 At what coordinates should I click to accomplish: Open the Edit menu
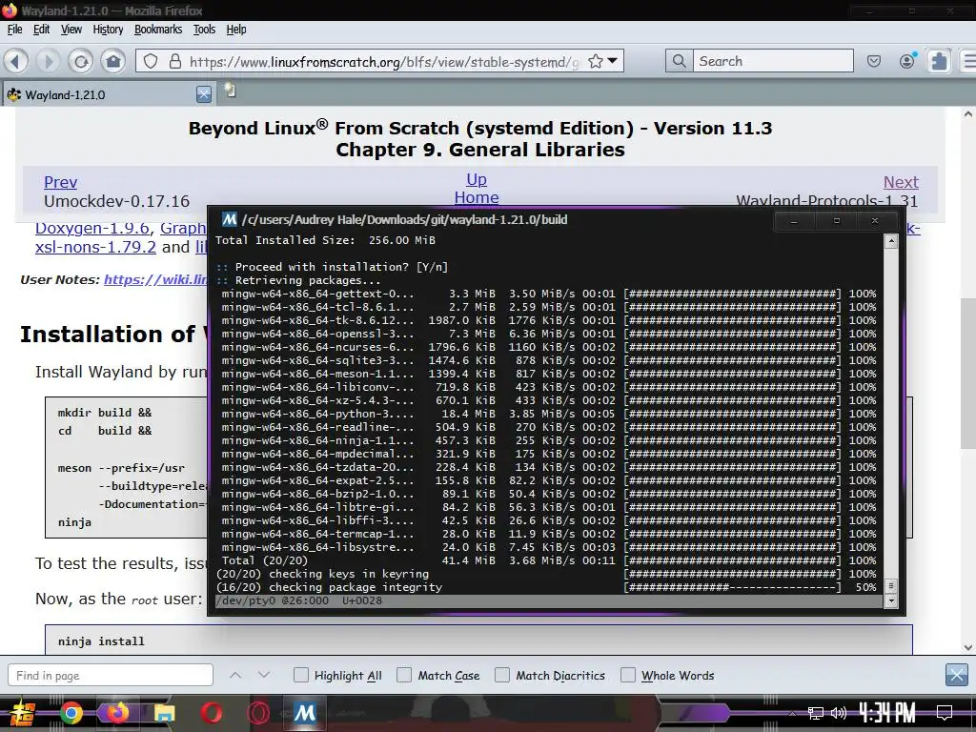point(42,30)
